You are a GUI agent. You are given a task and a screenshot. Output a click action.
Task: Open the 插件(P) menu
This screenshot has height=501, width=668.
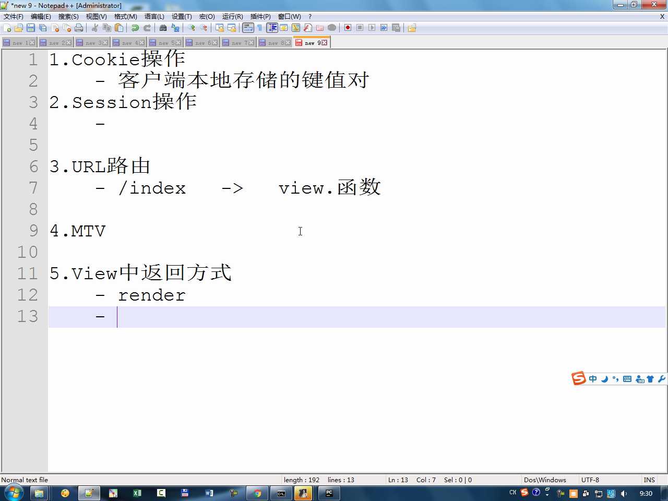click(x=260, y=17)
